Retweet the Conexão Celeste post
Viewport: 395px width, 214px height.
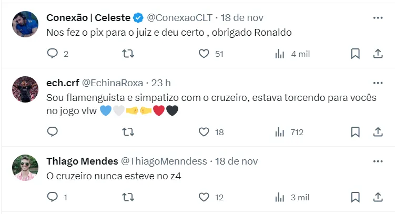[128, 54]
